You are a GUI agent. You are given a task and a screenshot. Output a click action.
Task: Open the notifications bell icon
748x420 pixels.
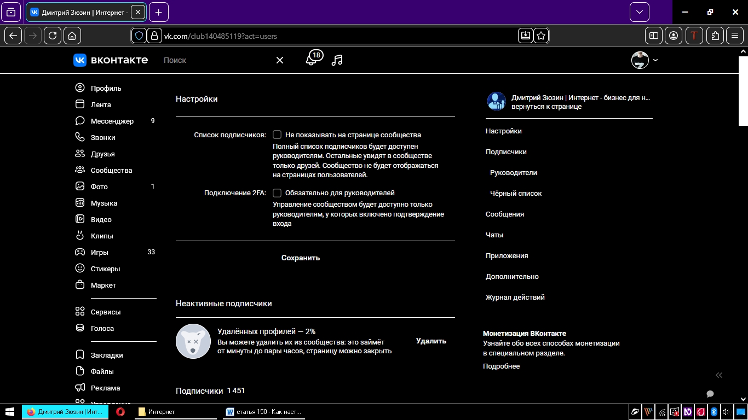311,60
